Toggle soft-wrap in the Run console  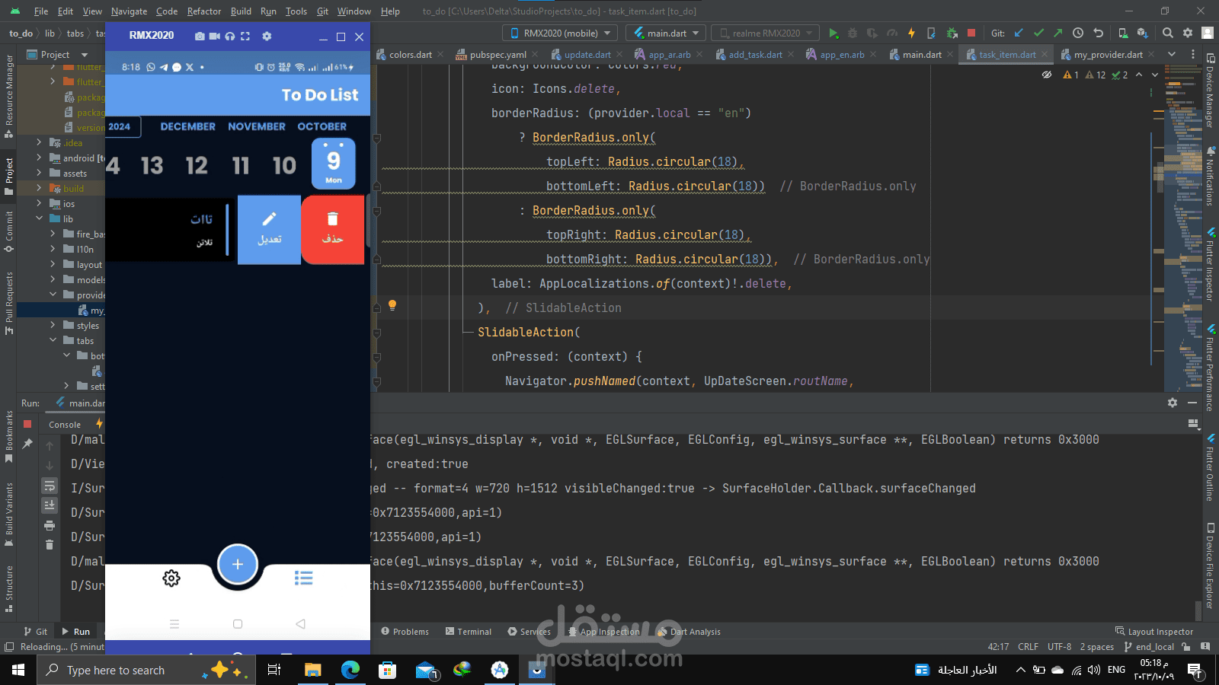[x=50, y=486]
